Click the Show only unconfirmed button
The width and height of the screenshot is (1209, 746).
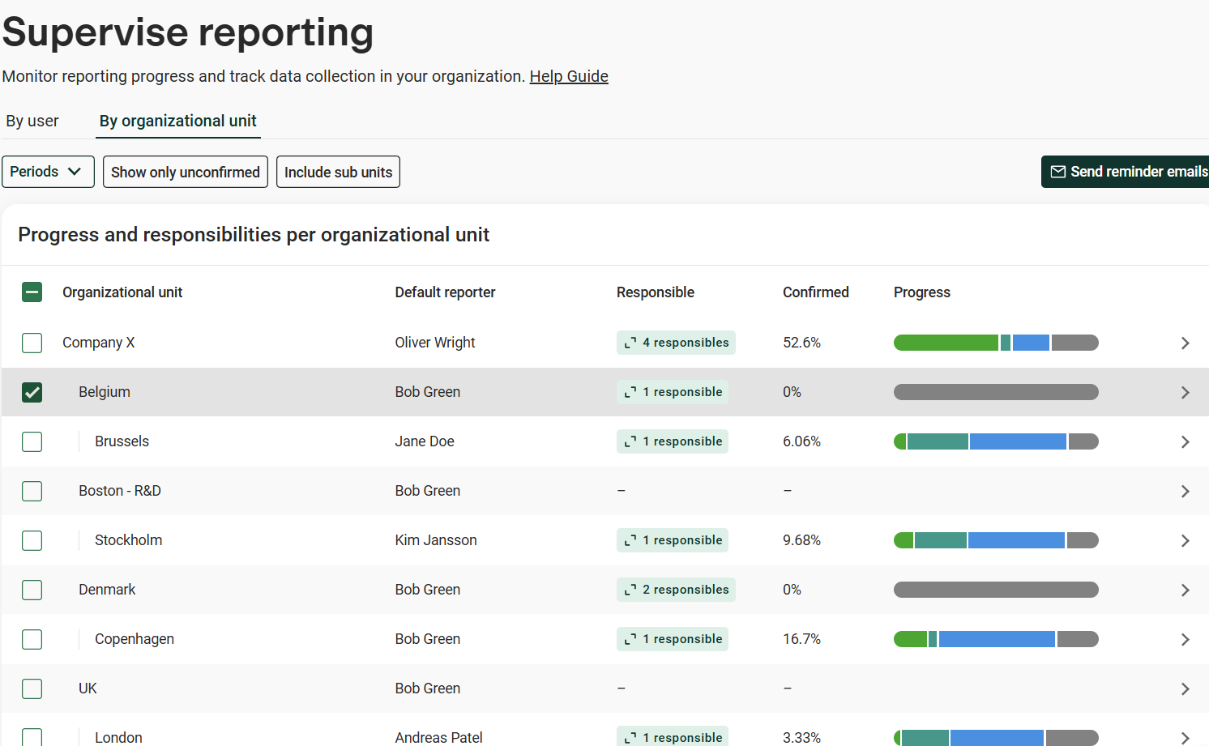(186, 172)
